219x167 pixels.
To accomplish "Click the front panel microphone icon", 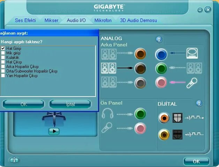I will (107, 128).
